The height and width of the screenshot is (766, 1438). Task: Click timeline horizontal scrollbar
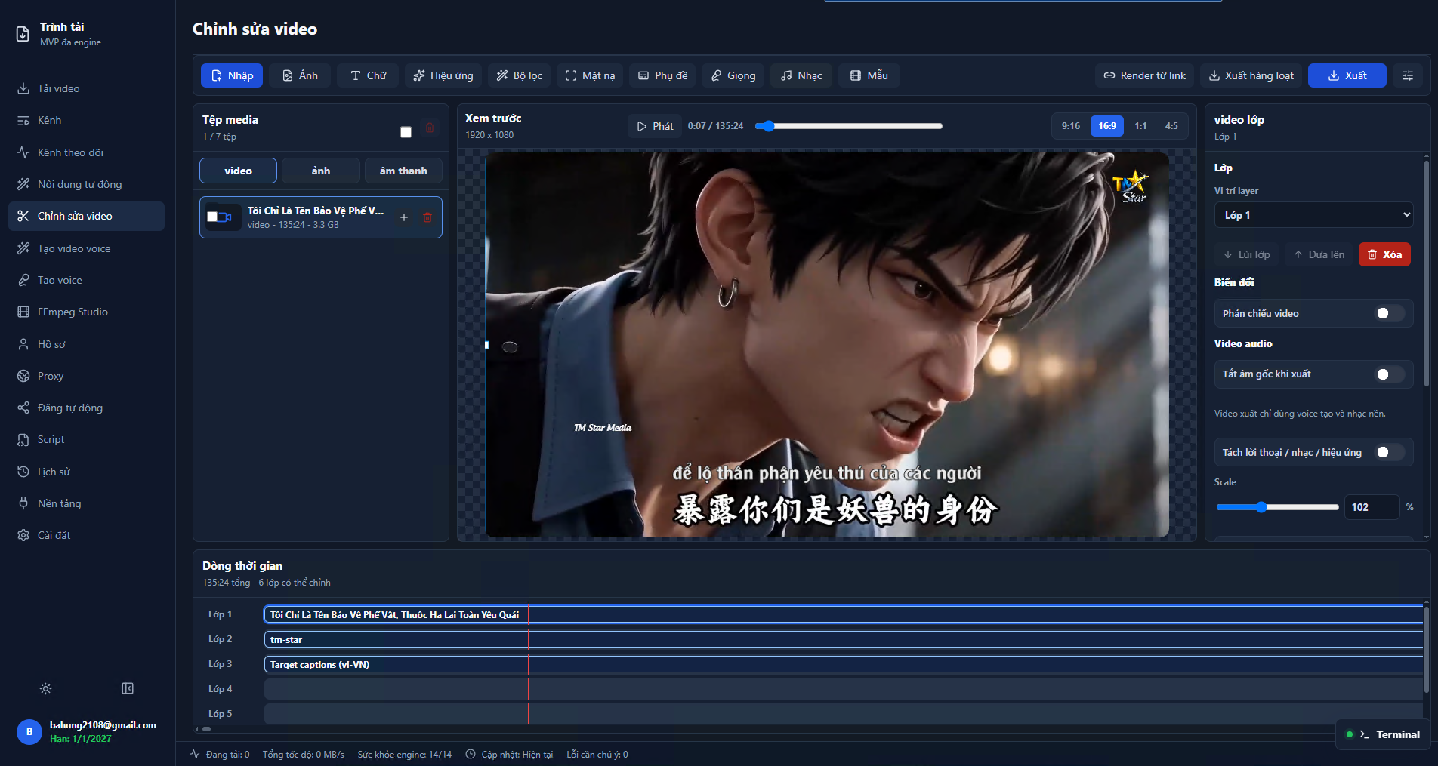coord(206,729)
